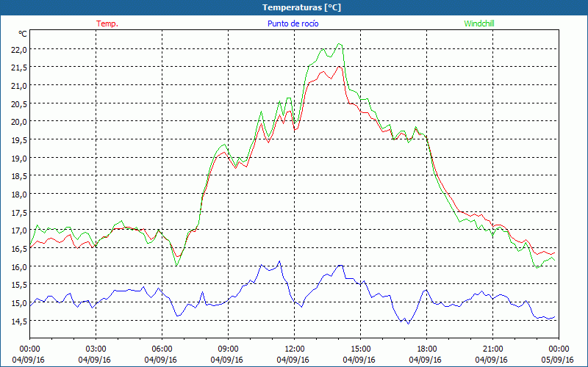Click the °C unit label on the axis
588x367 pixels.
tap(23, 34)
